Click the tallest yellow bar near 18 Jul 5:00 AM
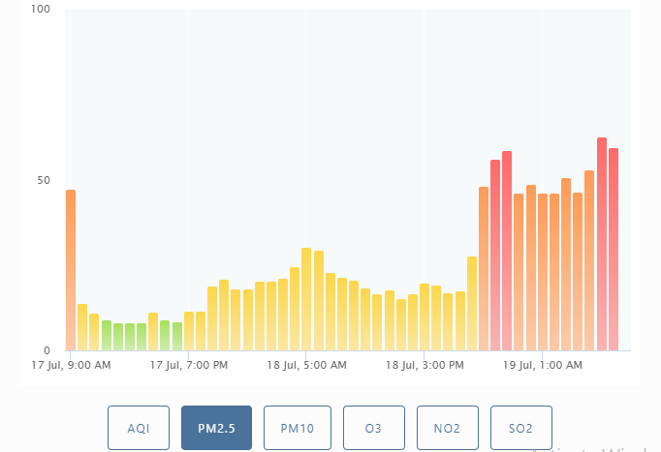 click(x=306, y=299)
